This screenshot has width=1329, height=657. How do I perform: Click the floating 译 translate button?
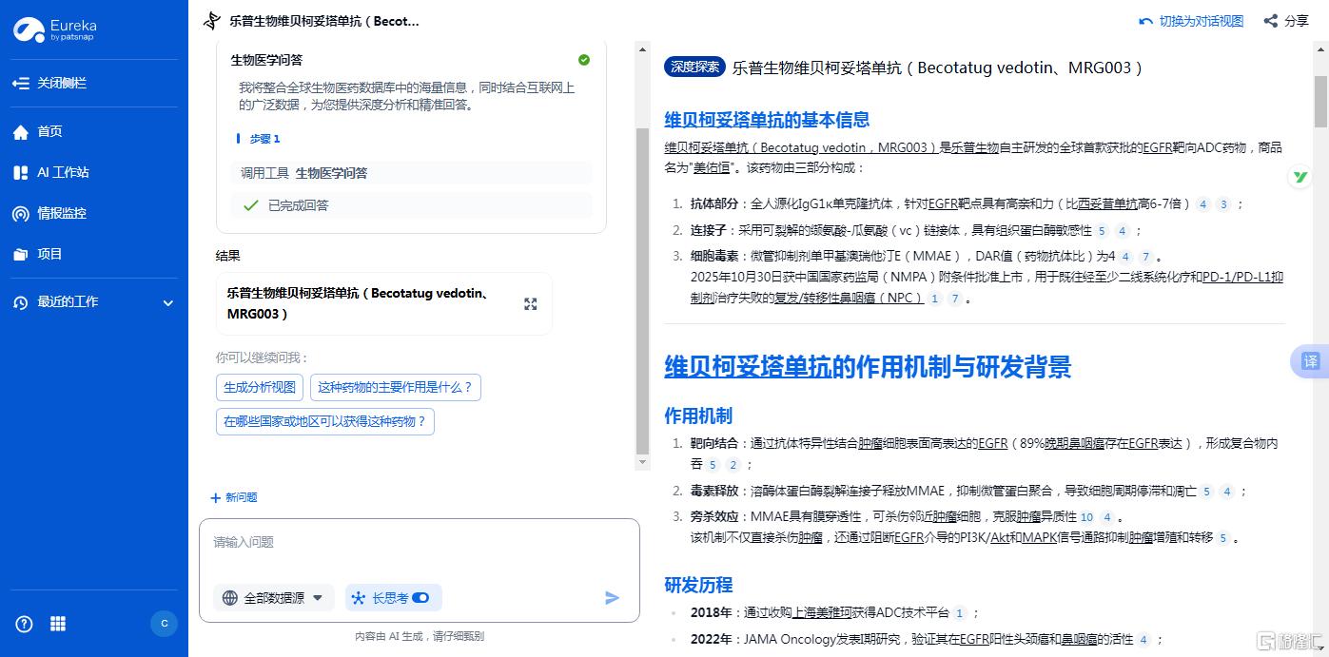pos(1310,361)
